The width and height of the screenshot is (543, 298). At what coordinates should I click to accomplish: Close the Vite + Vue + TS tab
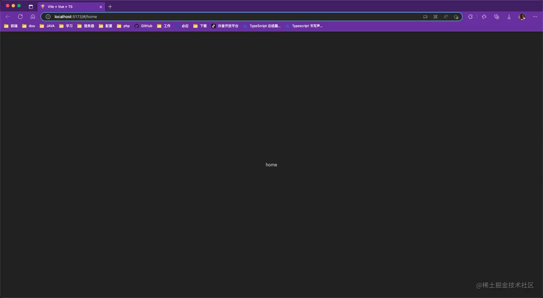point(101,7)
